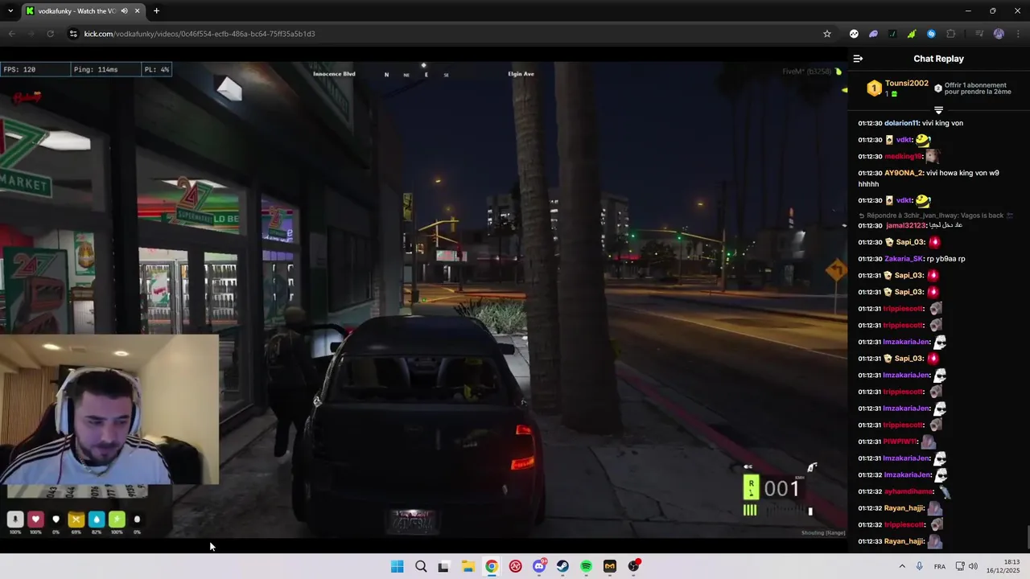Click the 'Répondre à 3chir_jvan_lhway' reply reference
This screenshot has width=1030, height=579.
click(x=936, y=216)
